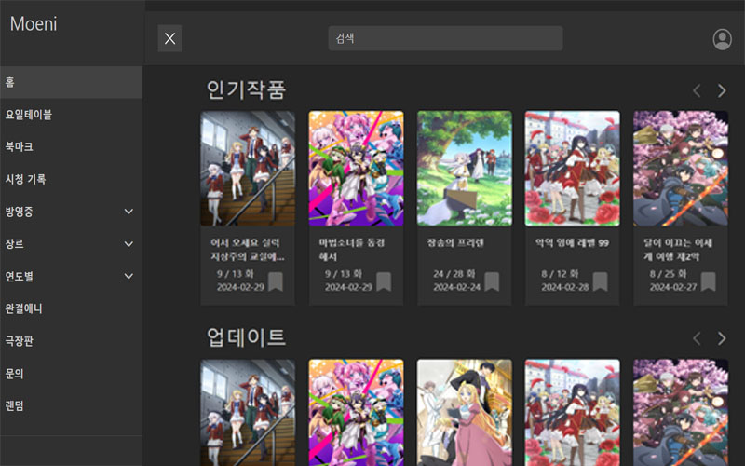Bookmark the 8 / 25 화 card
This screenshot has width=745, height=466.
[x=709, y=281]
